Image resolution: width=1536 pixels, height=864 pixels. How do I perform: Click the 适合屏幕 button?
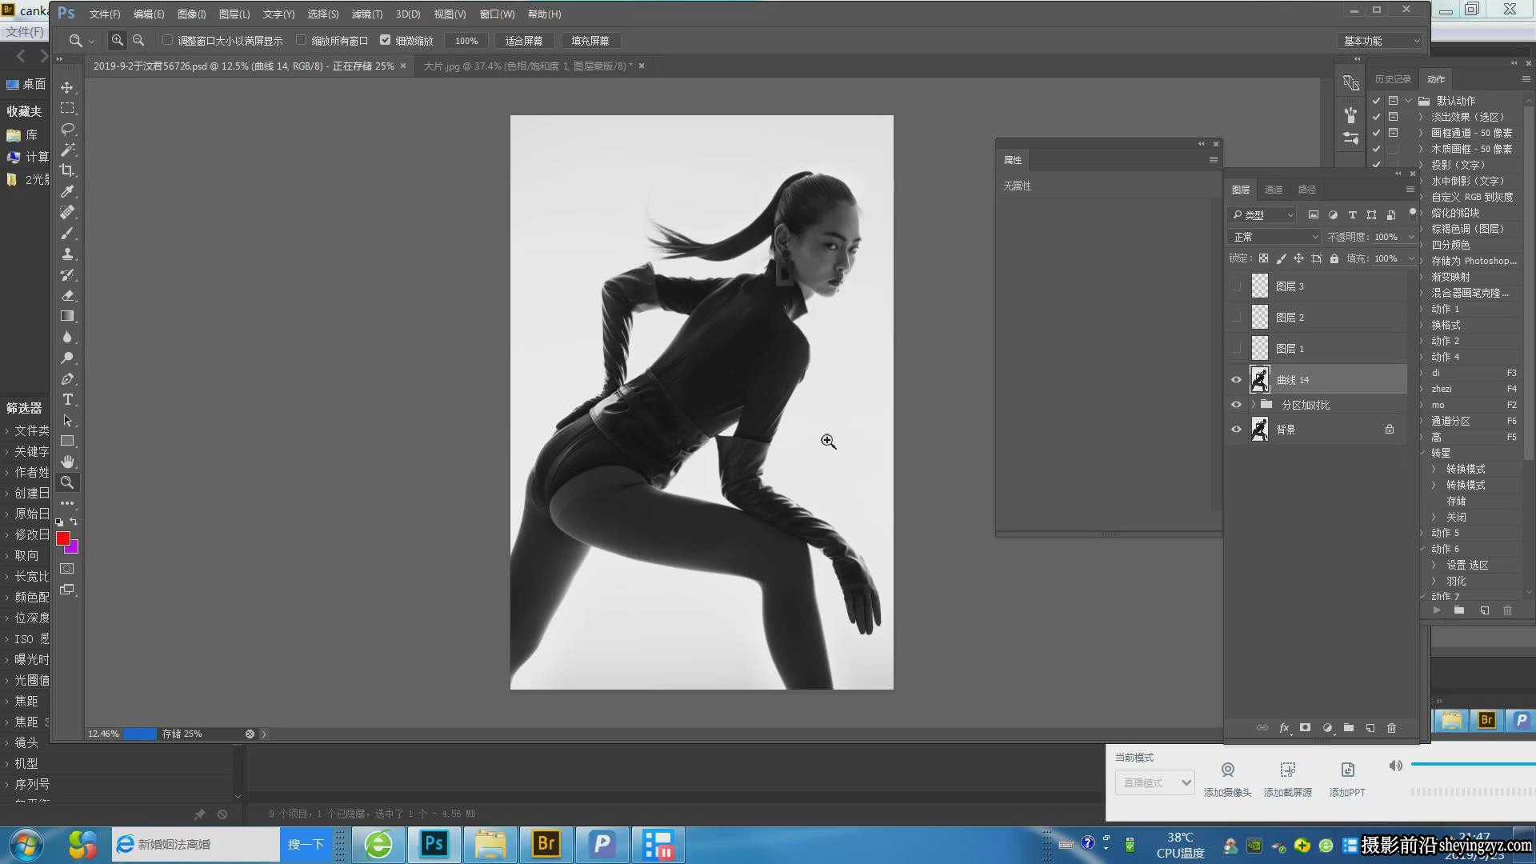pos(524,41)
